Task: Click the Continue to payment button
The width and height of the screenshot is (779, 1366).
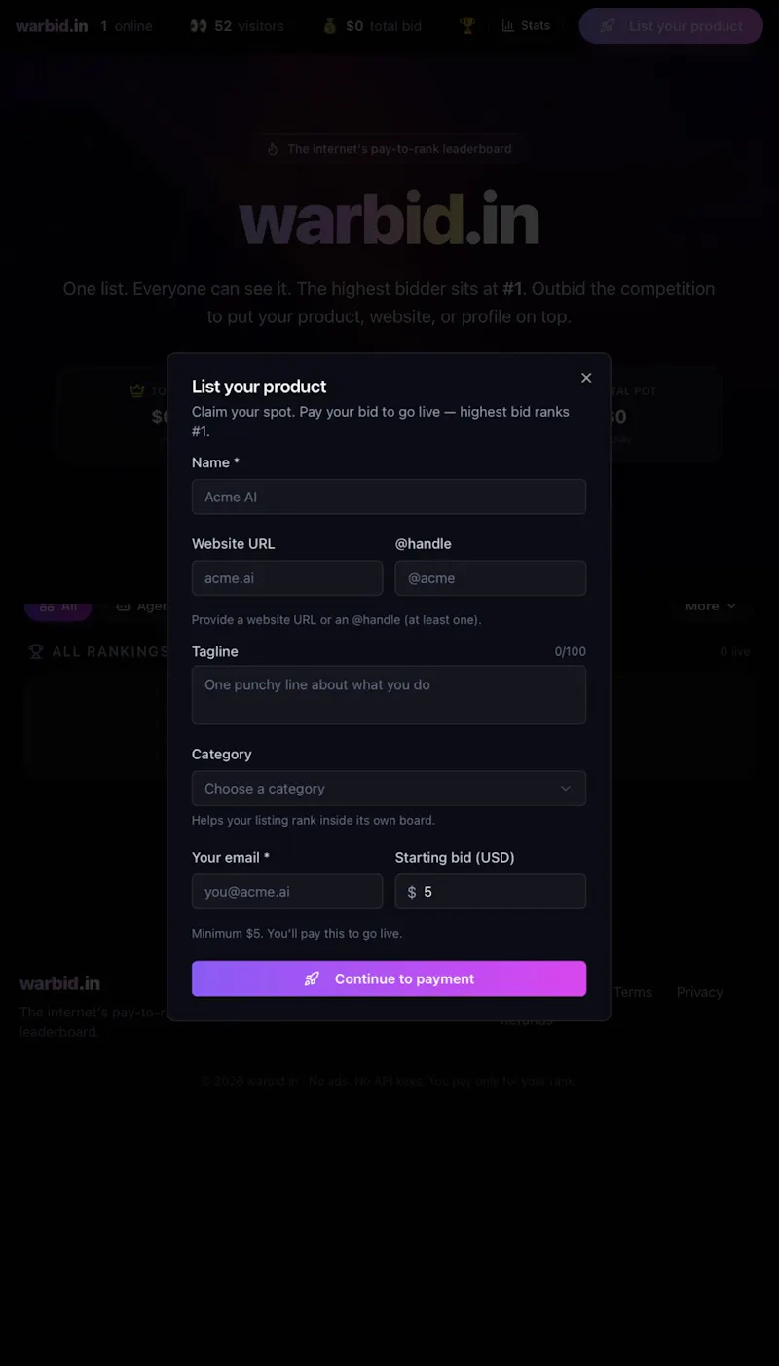Action: click(389, 978)
